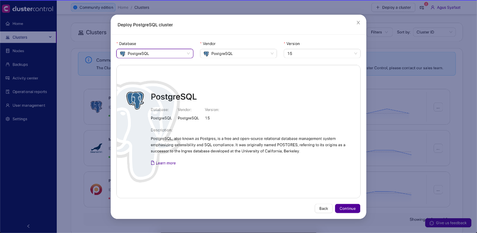Viewport: 477px width, 233px height.
Task: Open the Database dropdown
Action: (155, 54)
